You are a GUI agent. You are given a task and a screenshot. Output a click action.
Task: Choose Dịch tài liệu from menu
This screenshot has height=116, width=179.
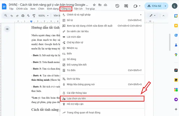(102, 79)
